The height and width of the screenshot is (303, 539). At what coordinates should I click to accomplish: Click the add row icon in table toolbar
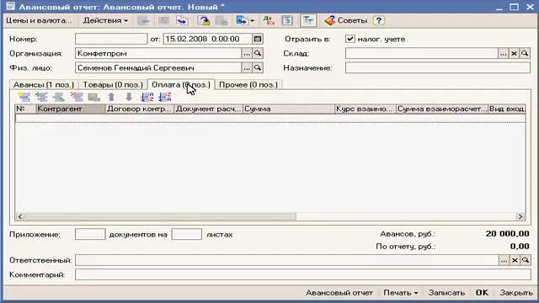(24, 98)
